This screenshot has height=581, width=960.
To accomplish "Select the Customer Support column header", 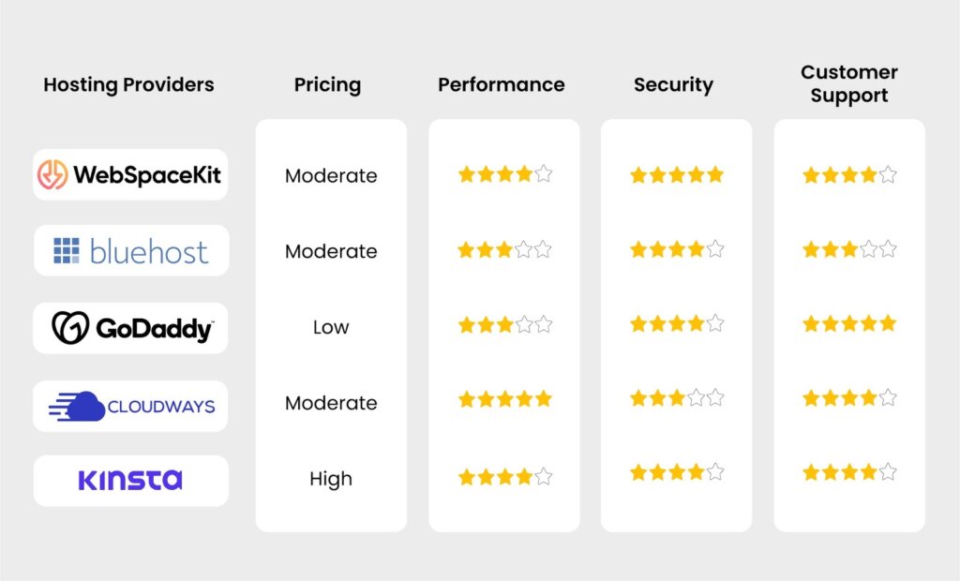I will click(849, 84).
